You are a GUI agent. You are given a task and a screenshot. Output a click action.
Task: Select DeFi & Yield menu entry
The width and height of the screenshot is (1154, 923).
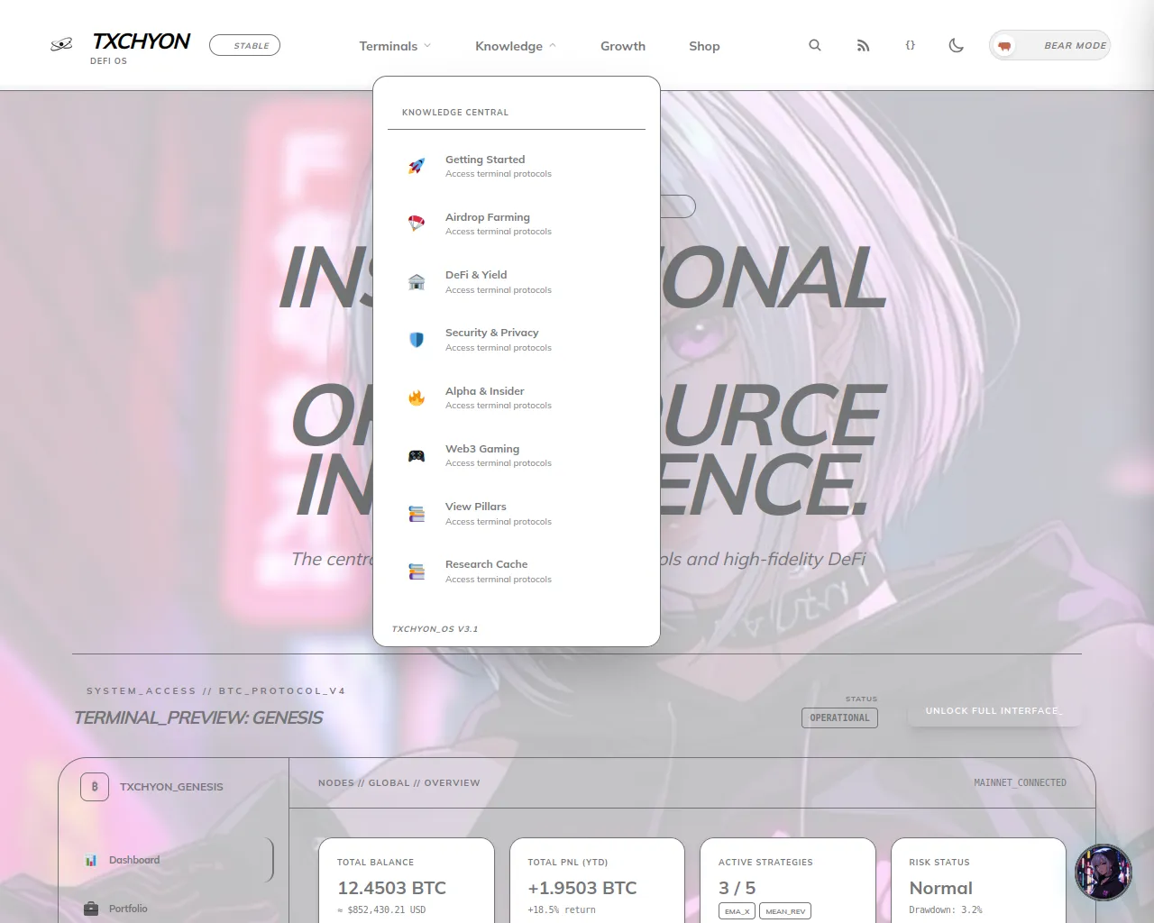coord(517,282)
